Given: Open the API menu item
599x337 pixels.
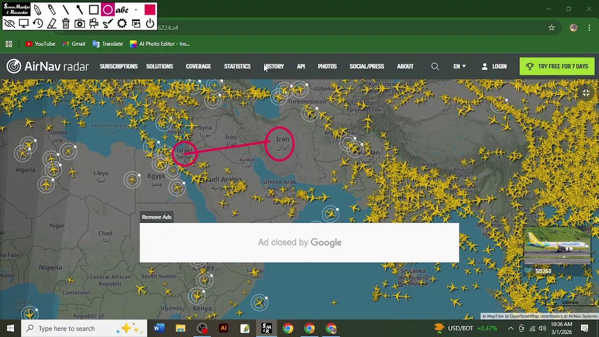Looking at the screenshot, I should point(301,66).
